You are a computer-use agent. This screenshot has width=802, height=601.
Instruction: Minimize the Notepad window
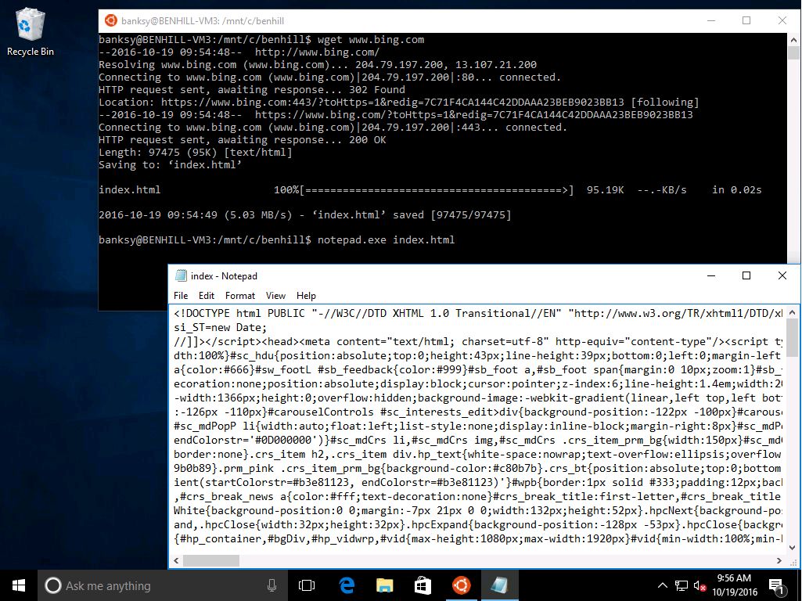click(711, 275)
